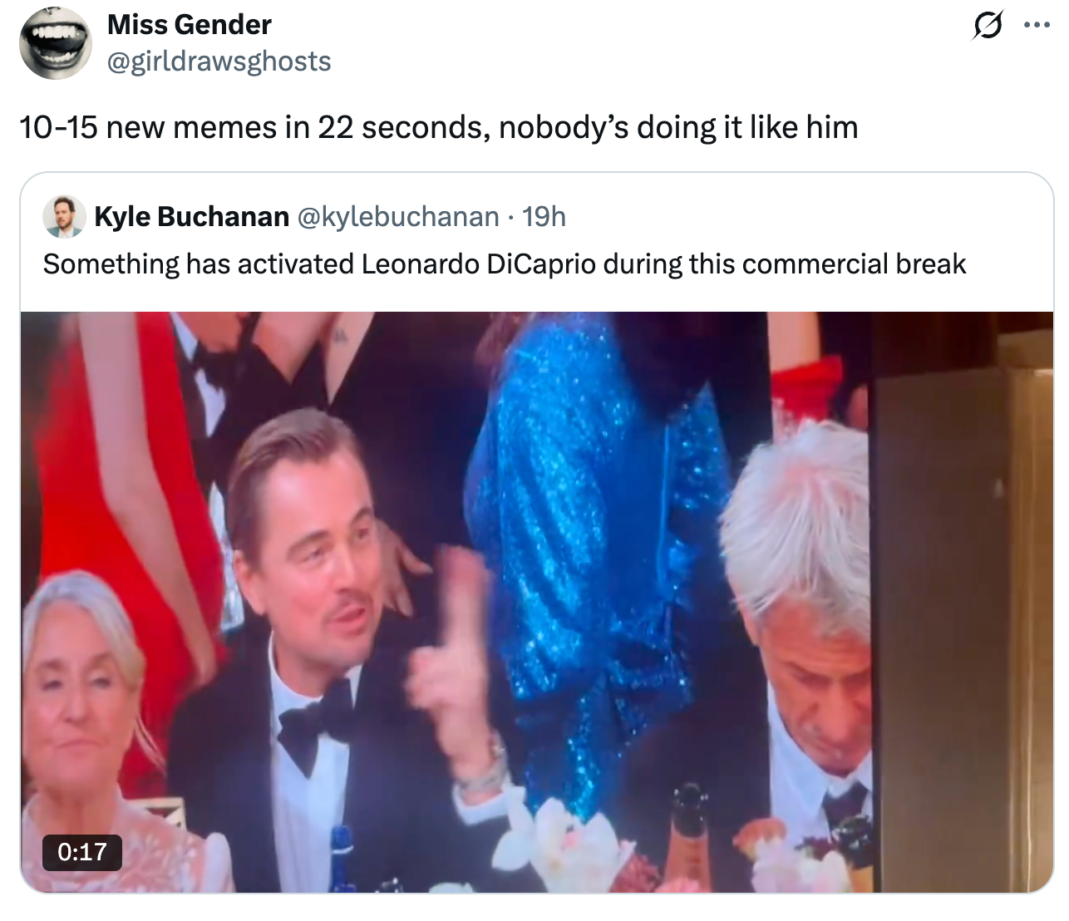
Task: Visit the @girldrawsghosts handle
Action: pos(219,61)
